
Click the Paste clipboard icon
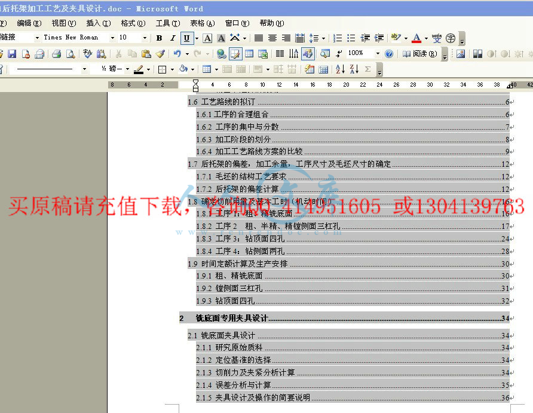(146, 54)
